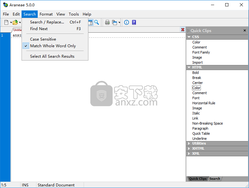Select the CSS Image clip
Viewport: 249px width, 188px height.
pyautogui.click(x=197, y=57)
